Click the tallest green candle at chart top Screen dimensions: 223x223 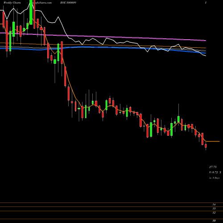[31, 12]
